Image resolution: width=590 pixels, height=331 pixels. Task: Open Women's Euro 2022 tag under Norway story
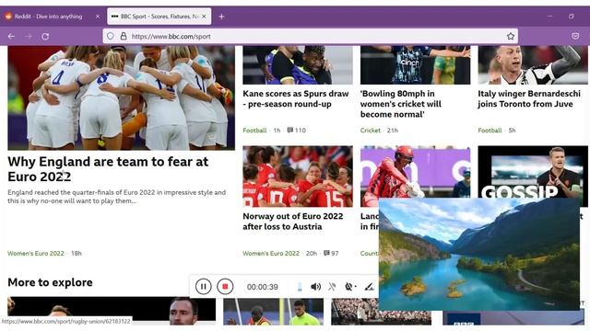point(271,254)
